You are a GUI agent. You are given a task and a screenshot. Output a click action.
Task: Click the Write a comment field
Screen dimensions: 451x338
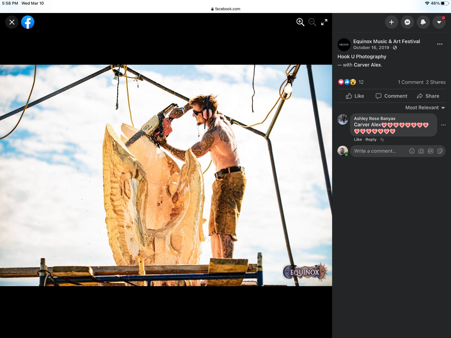click(378, 151)
